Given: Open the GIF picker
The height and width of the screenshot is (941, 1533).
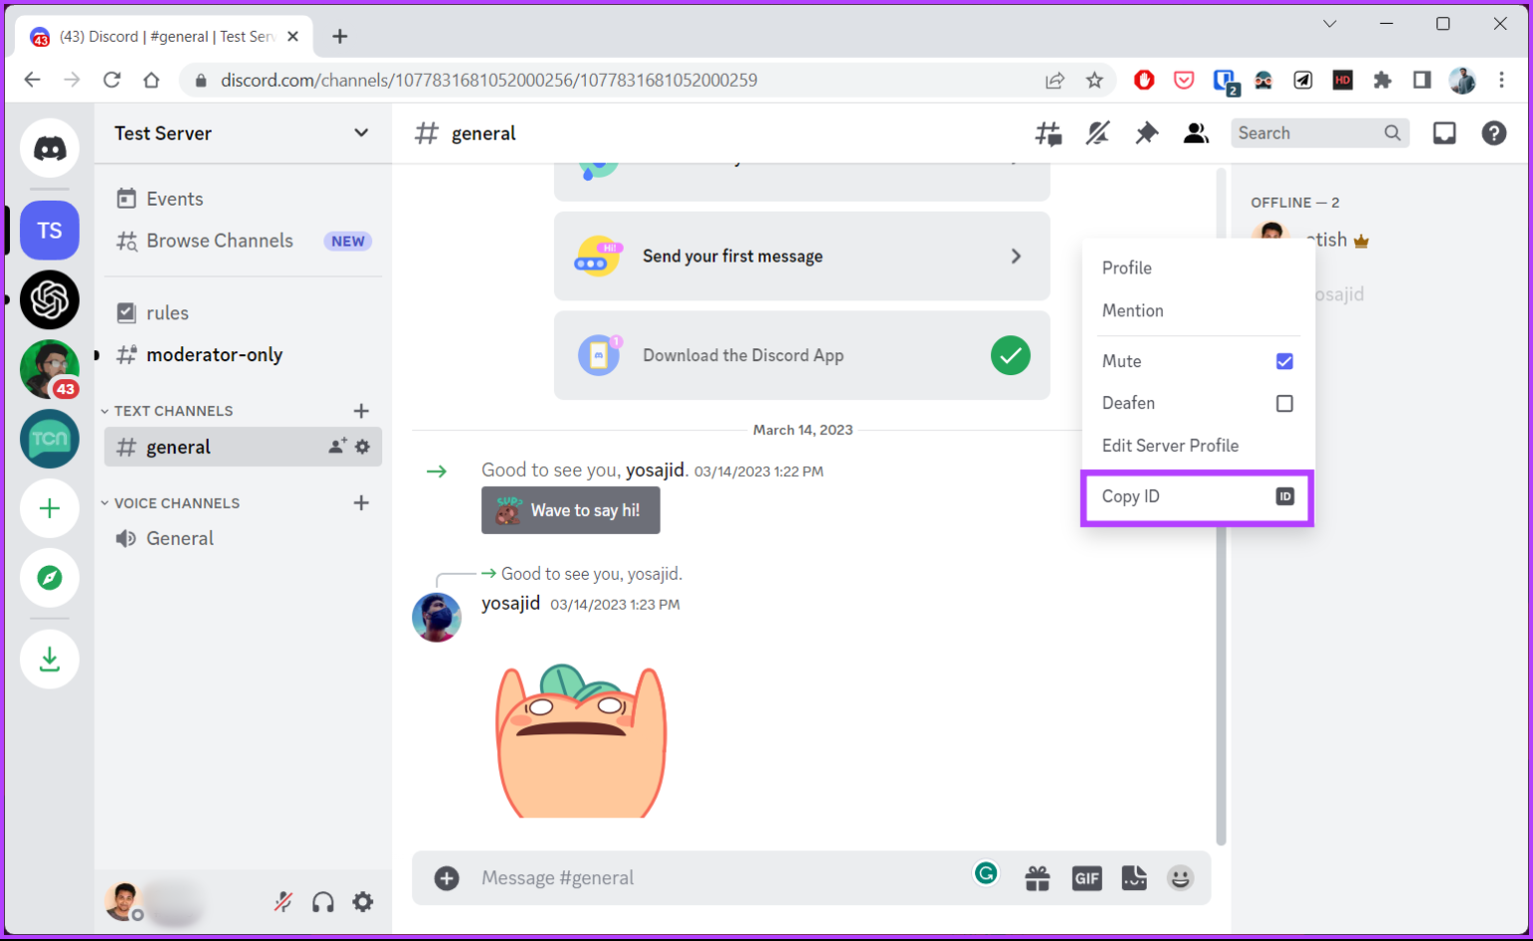Looking at the screenshot, I should (x=1087, y=878).
